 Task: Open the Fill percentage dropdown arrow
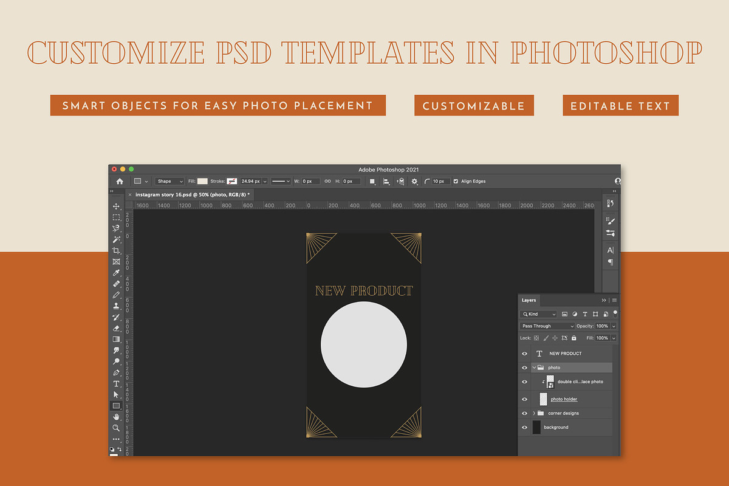614,338
